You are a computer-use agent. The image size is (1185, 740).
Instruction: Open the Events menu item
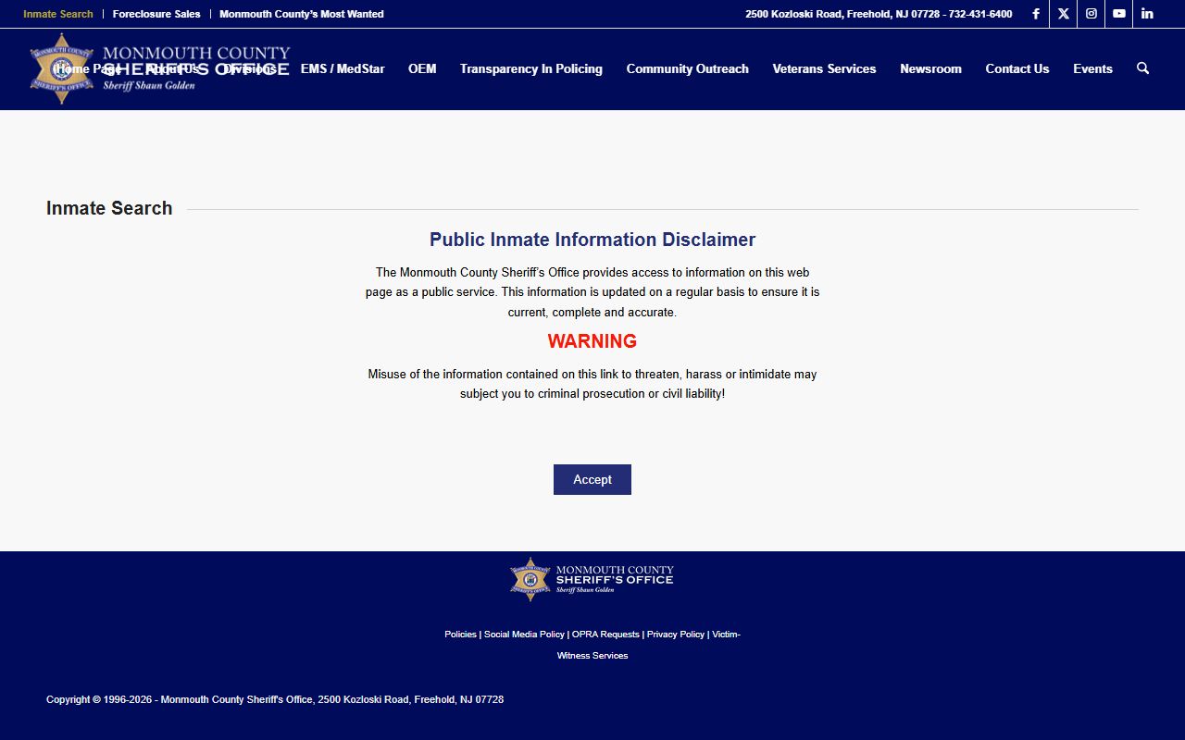(1092, 68)
